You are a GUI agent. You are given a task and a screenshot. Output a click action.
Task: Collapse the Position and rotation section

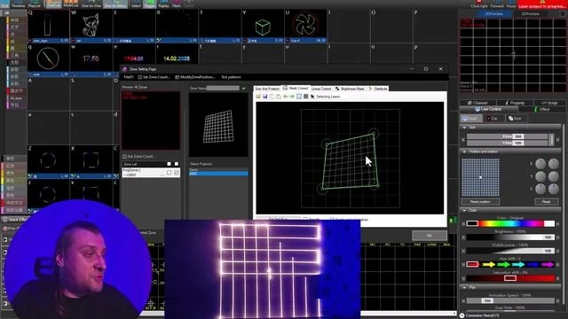(x=464, y=152)
